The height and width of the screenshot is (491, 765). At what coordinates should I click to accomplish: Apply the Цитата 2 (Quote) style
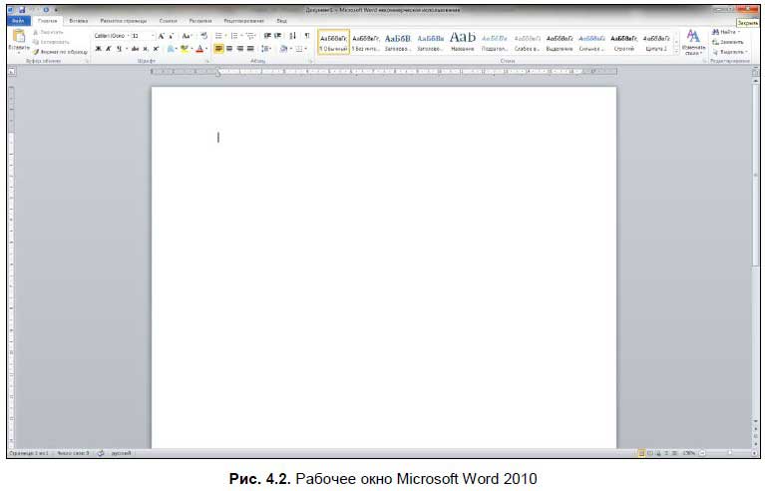click(656, 42)
